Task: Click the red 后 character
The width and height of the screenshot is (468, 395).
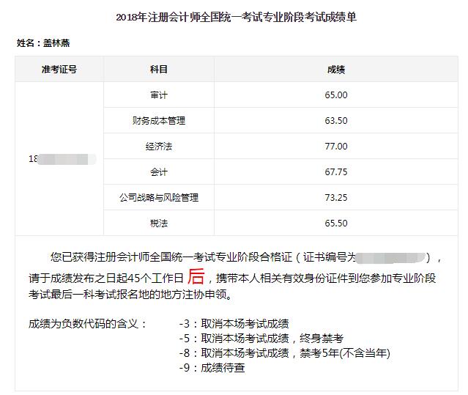Action: (196, 276)
